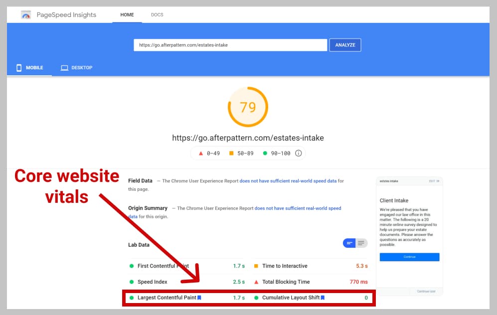Click the bookmark icon next to Cumulative Layout Shift
The width and height of the screenshot is (497, 315).
(323, 298)
